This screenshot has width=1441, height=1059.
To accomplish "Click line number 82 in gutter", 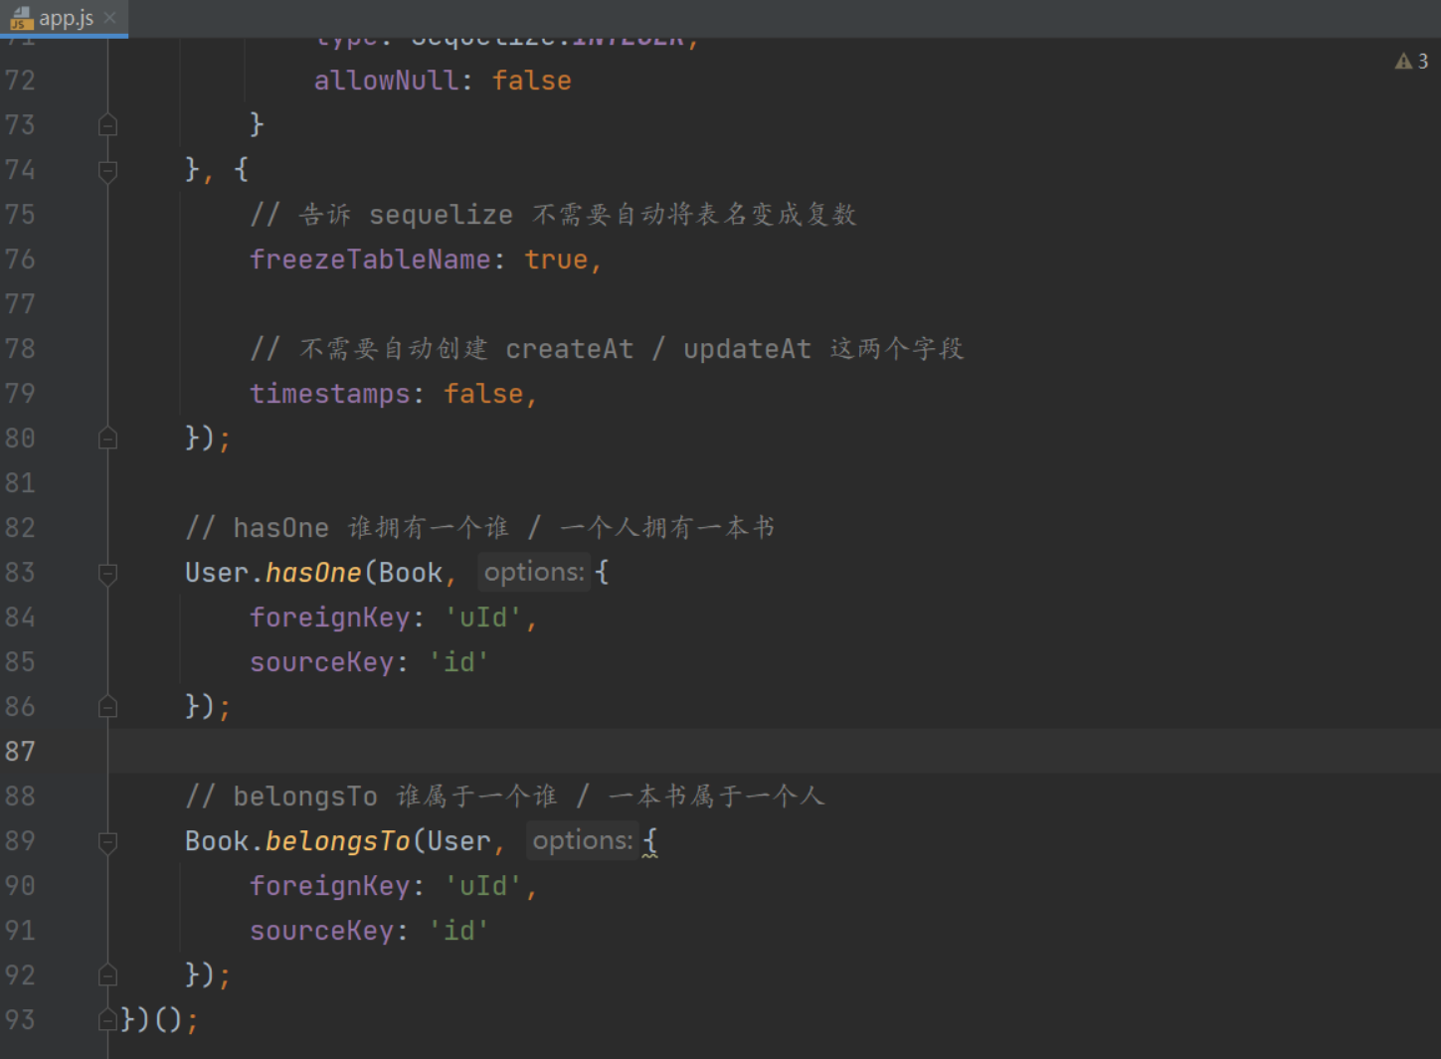I will click(20, 527).
